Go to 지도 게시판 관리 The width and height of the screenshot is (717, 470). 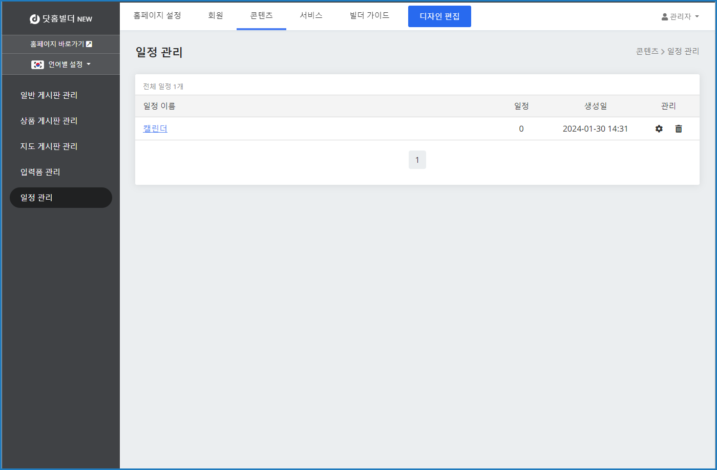pos(49,146)
